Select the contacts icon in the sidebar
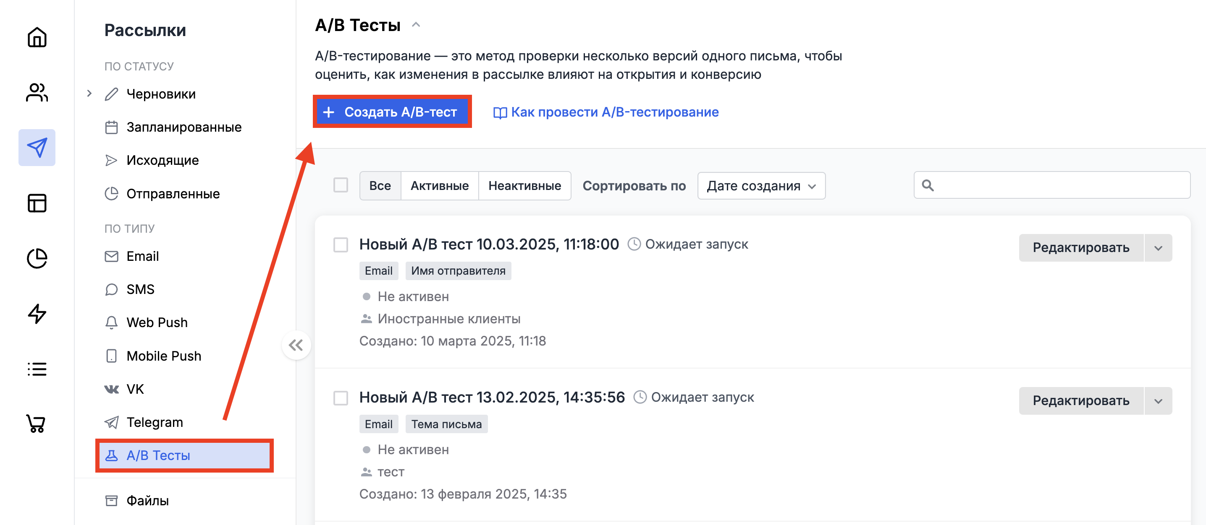 [x=37, y=93]
